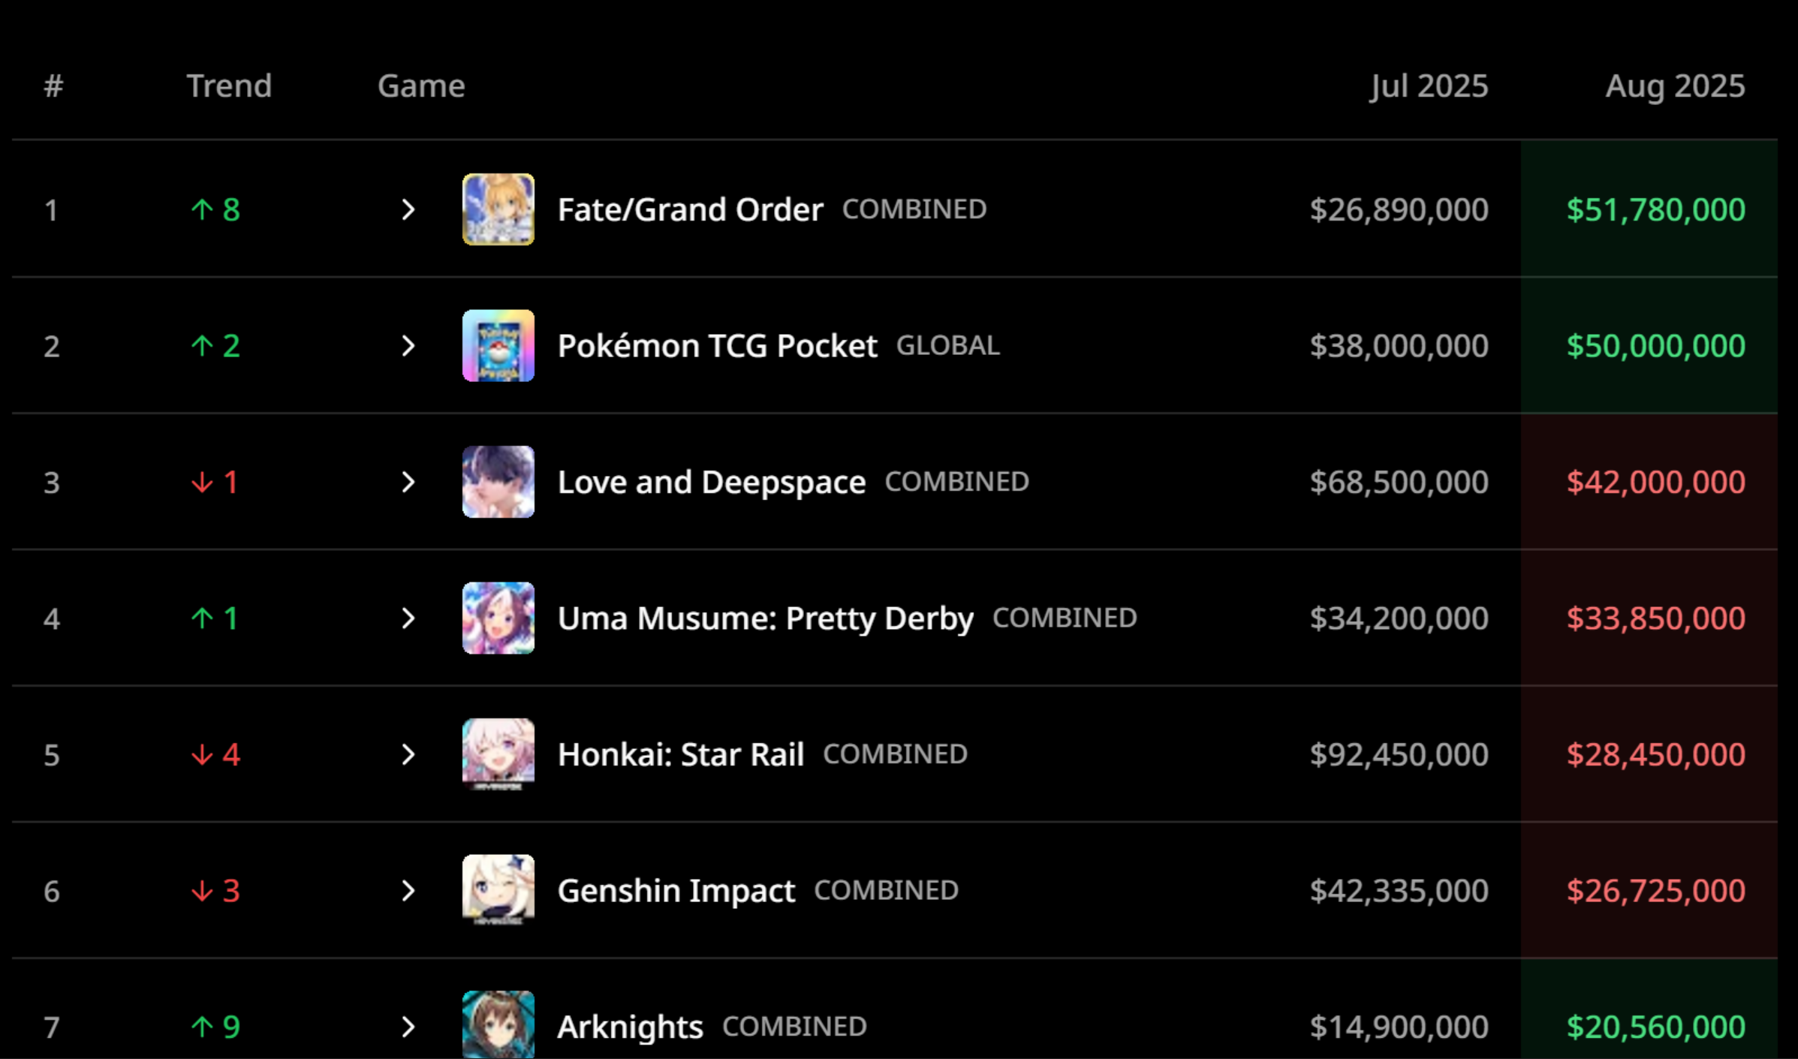Open the Love and Deepspace title link
Viewport: 1798px width, 1059px height.
(712, 482)
